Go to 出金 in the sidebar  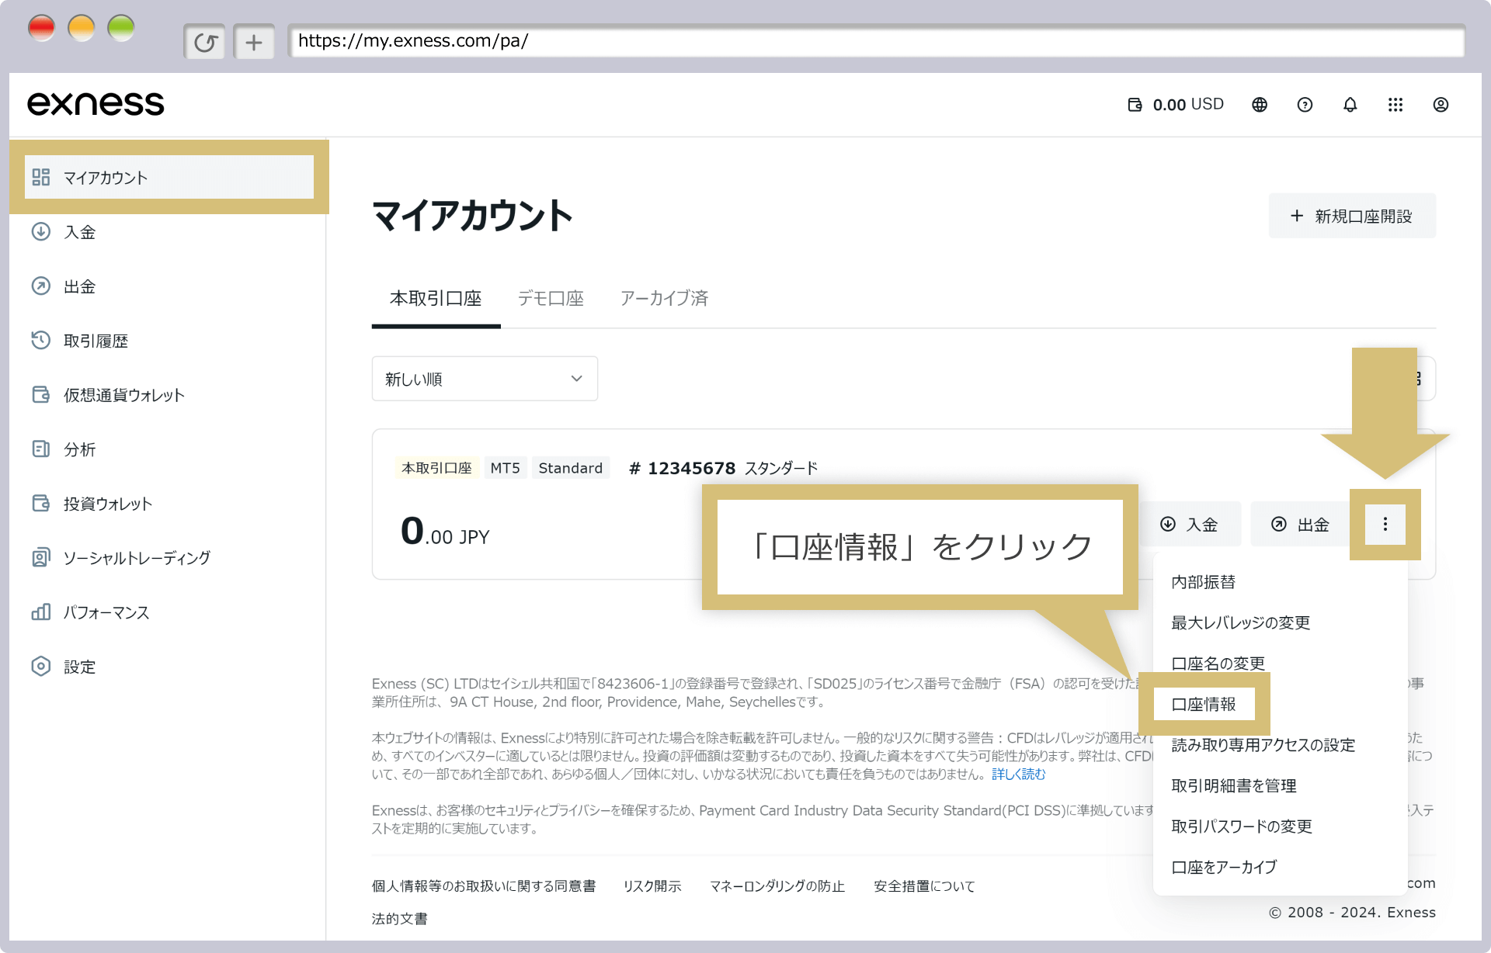pos(79,286)
